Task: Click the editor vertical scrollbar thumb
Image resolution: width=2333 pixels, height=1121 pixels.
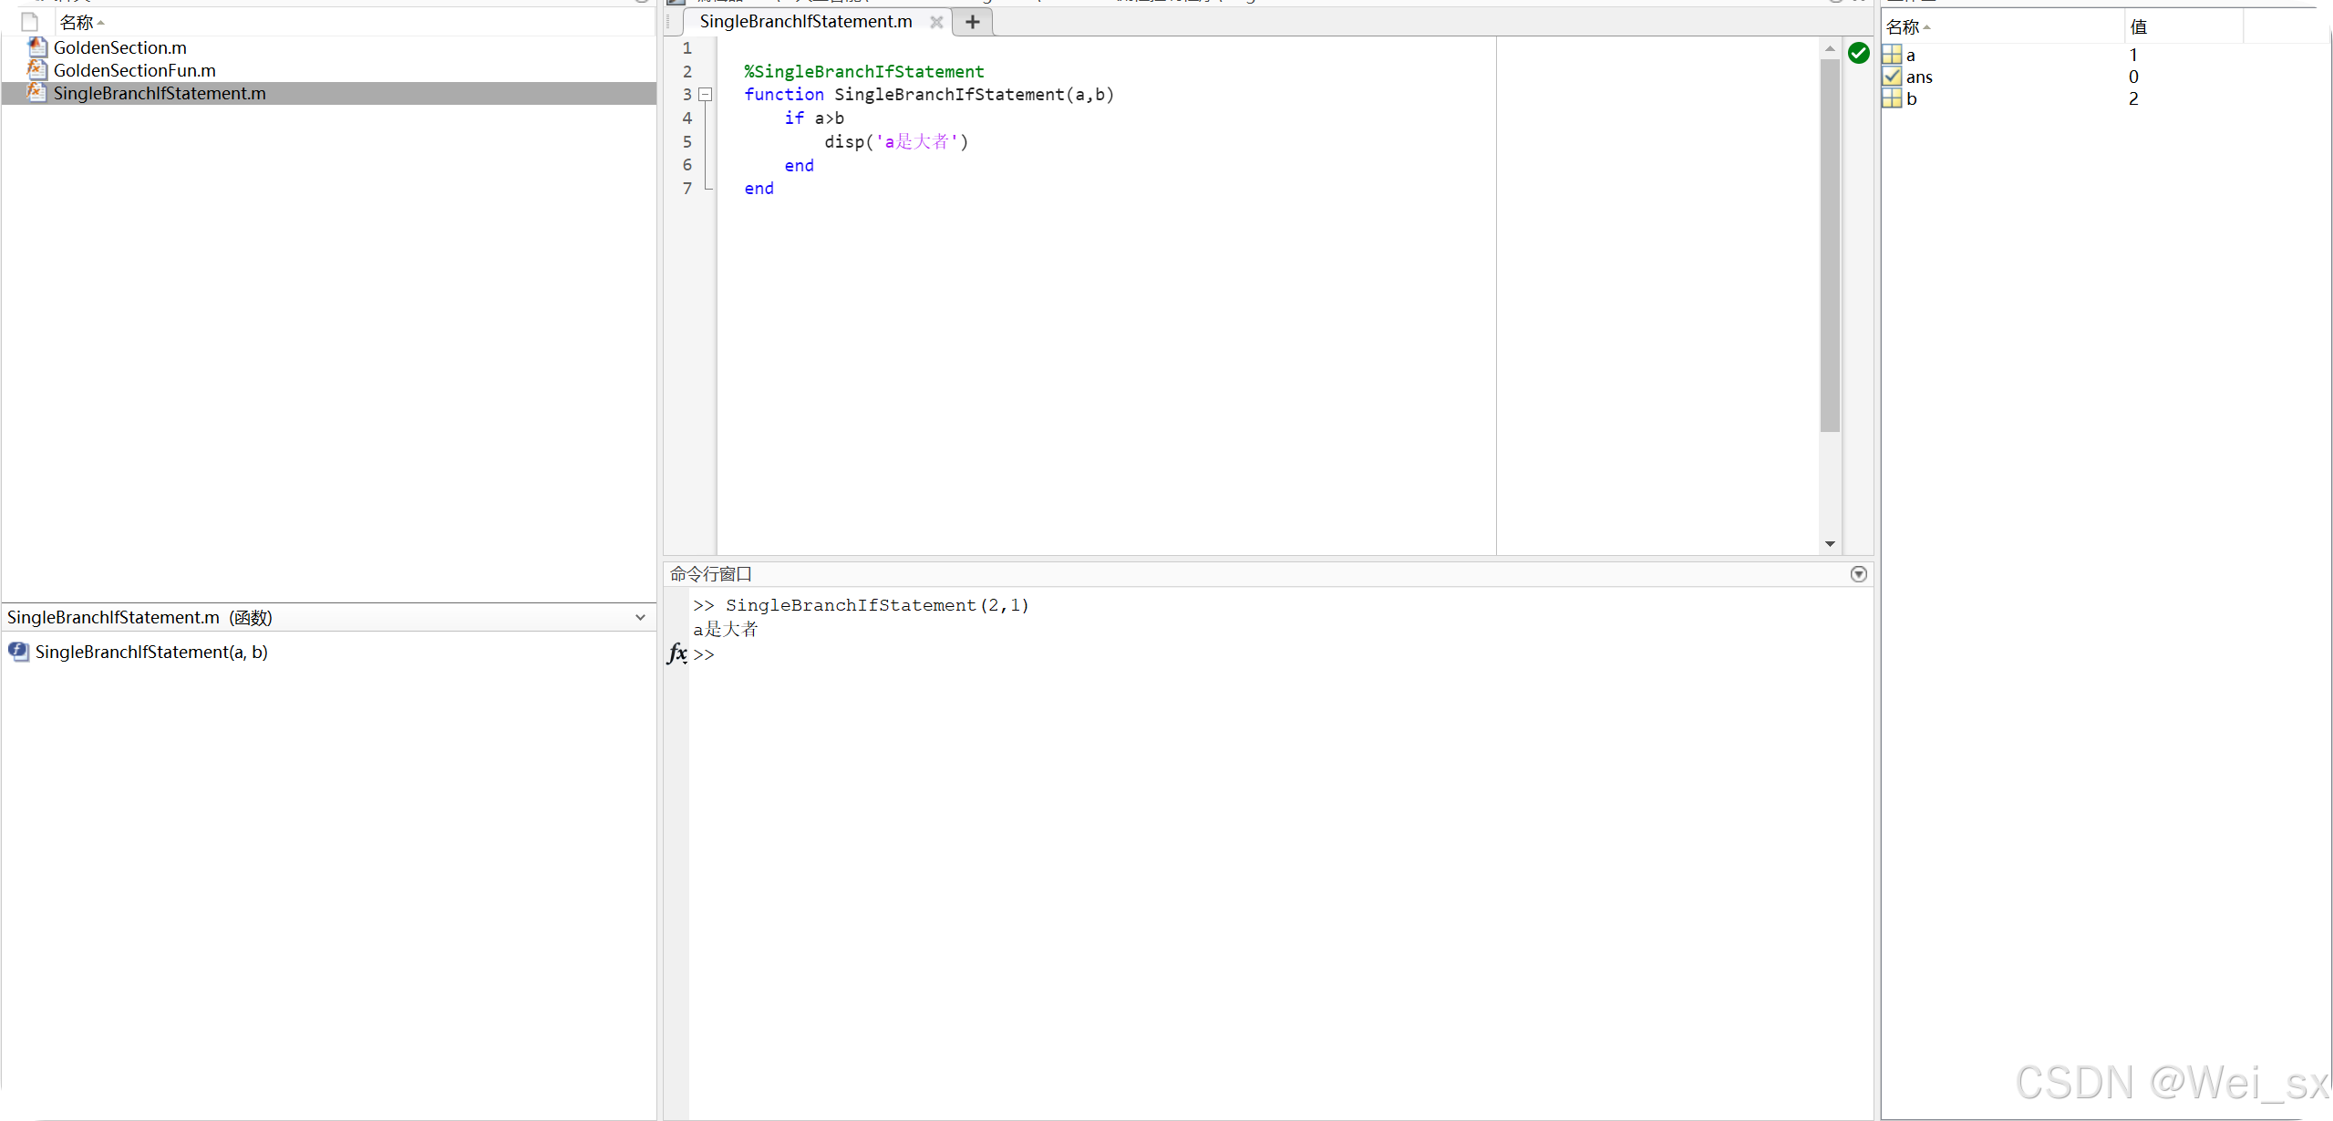Action: click(1829, 246)
